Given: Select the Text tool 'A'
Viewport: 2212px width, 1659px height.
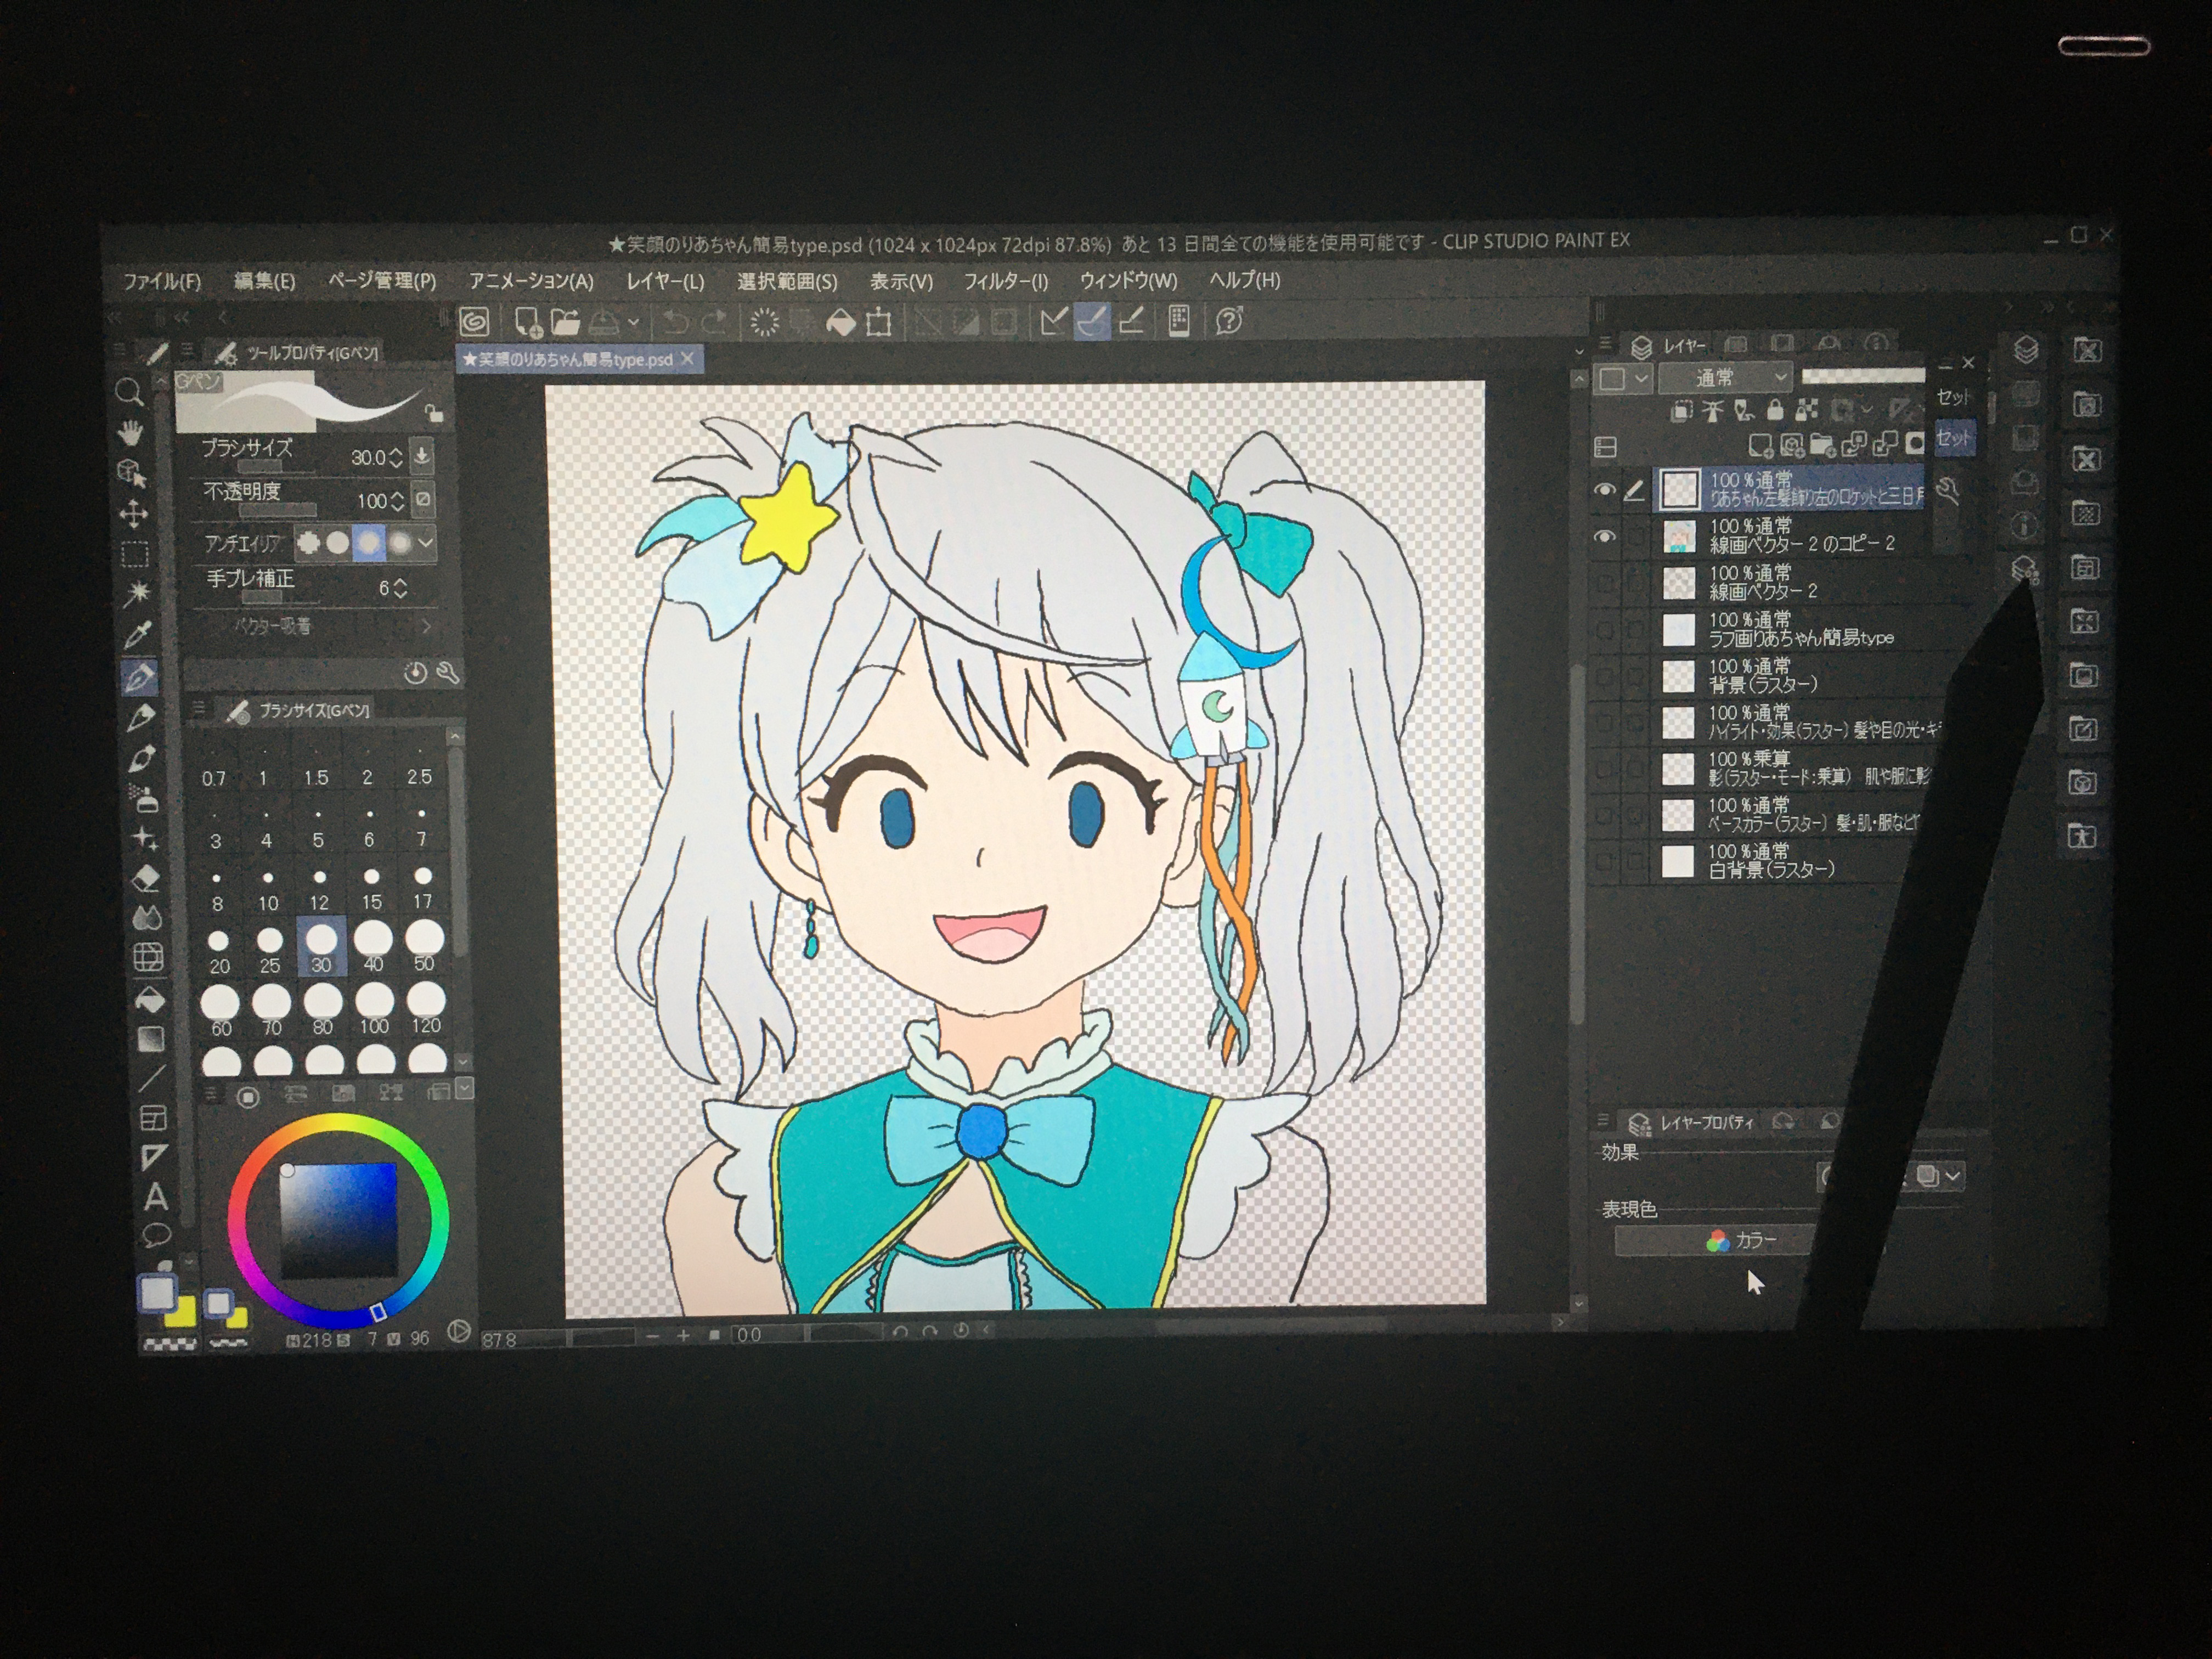Looking at the screenshot, I should point(155,1196).
